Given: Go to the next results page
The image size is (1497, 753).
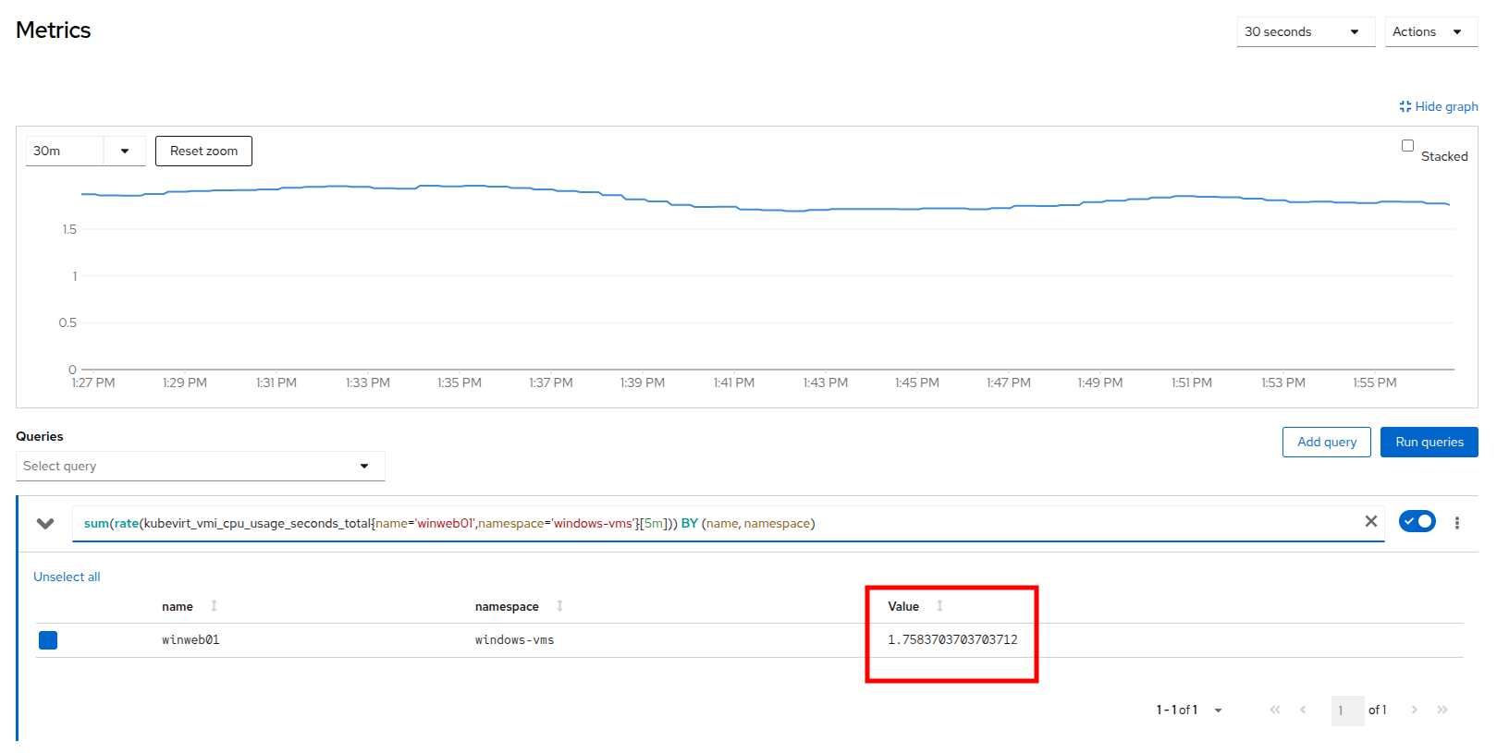Looking at the screenshot, I should tap(1414, 710).
